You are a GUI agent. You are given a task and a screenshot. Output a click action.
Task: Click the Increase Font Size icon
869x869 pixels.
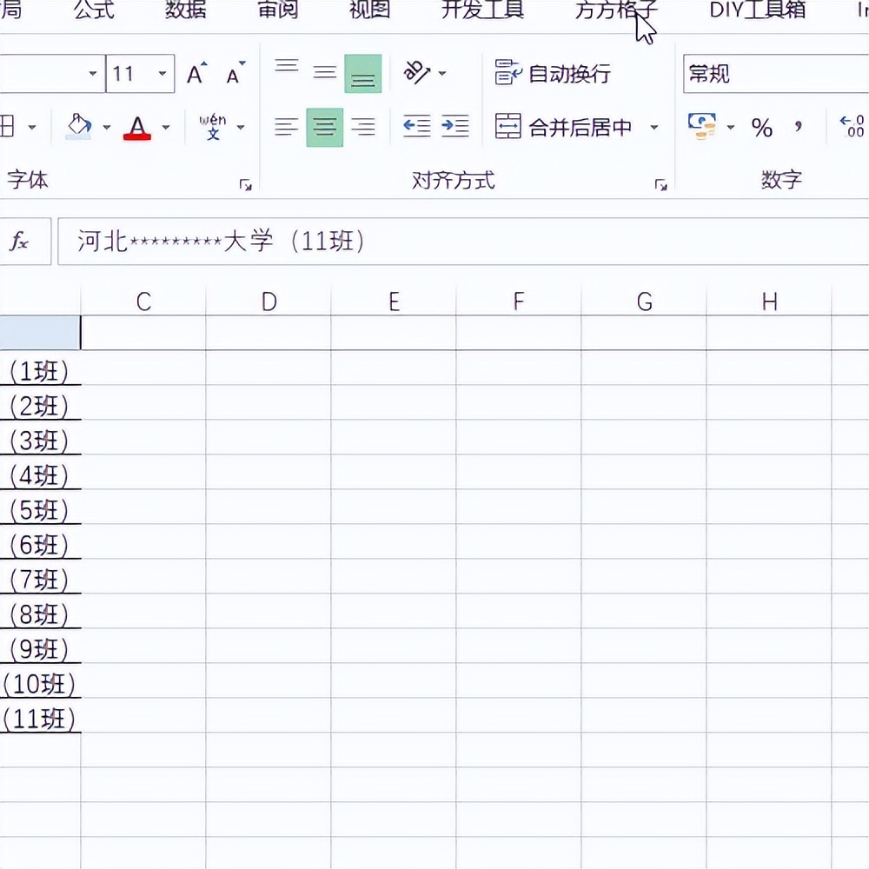tap(196, 74)
